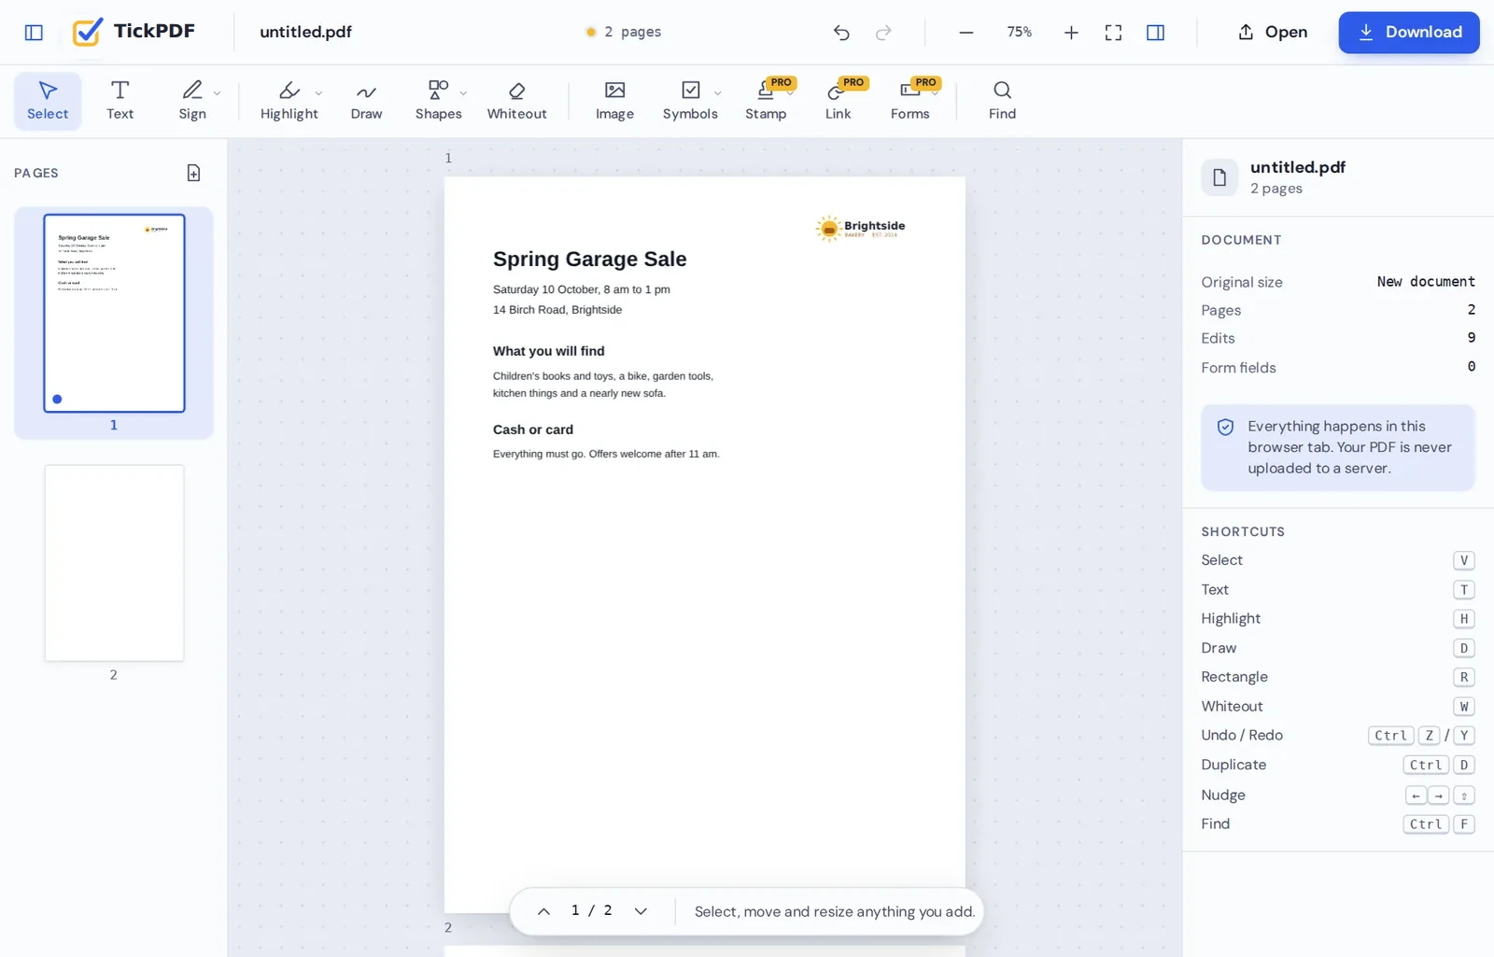Image resolution: width=1494 pixels, height=957 pixels.
Task: Zoom in with the plus icon
Action: coord(1071,33)
